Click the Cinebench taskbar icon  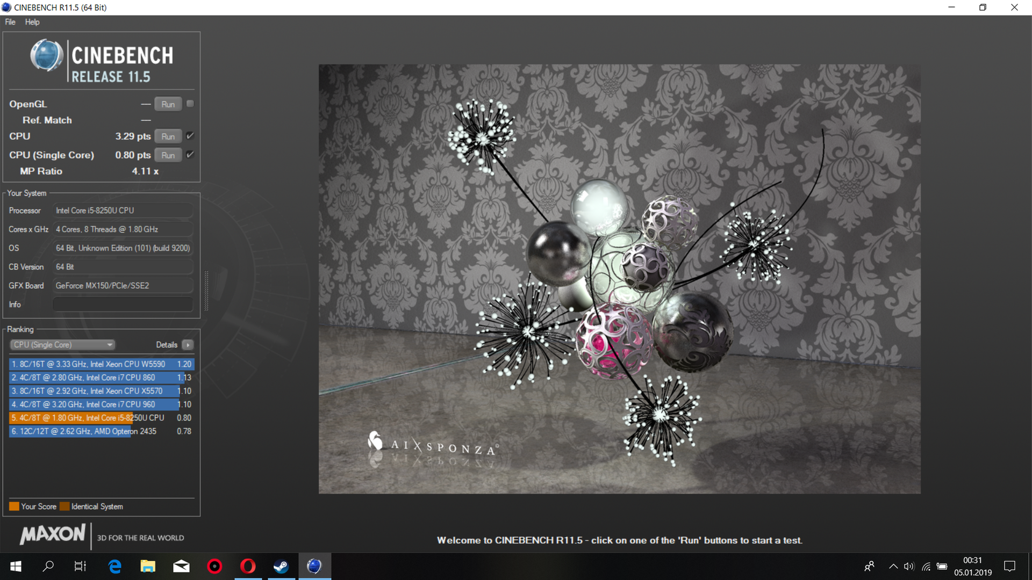(x=314, y=566)
